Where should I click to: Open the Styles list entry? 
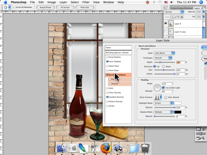click(x=118, y=48)
